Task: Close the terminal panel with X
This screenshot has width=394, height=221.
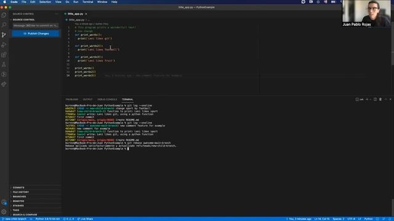Action: coord(390,99)
